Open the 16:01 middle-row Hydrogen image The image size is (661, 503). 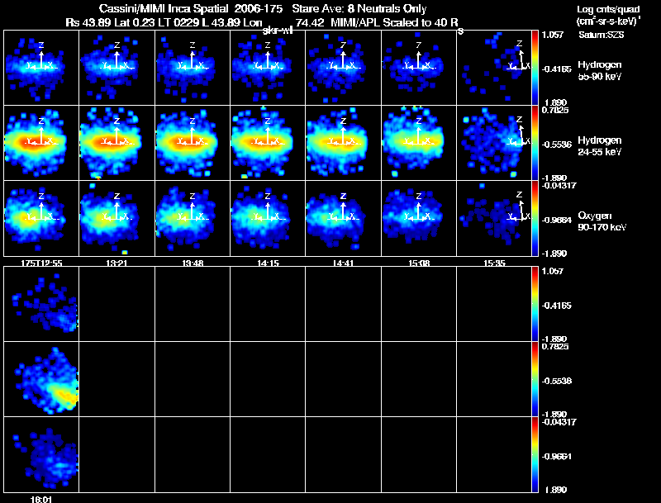pos(41,379)
